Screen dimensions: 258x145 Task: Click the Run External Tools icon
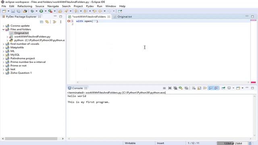point(50,11)
